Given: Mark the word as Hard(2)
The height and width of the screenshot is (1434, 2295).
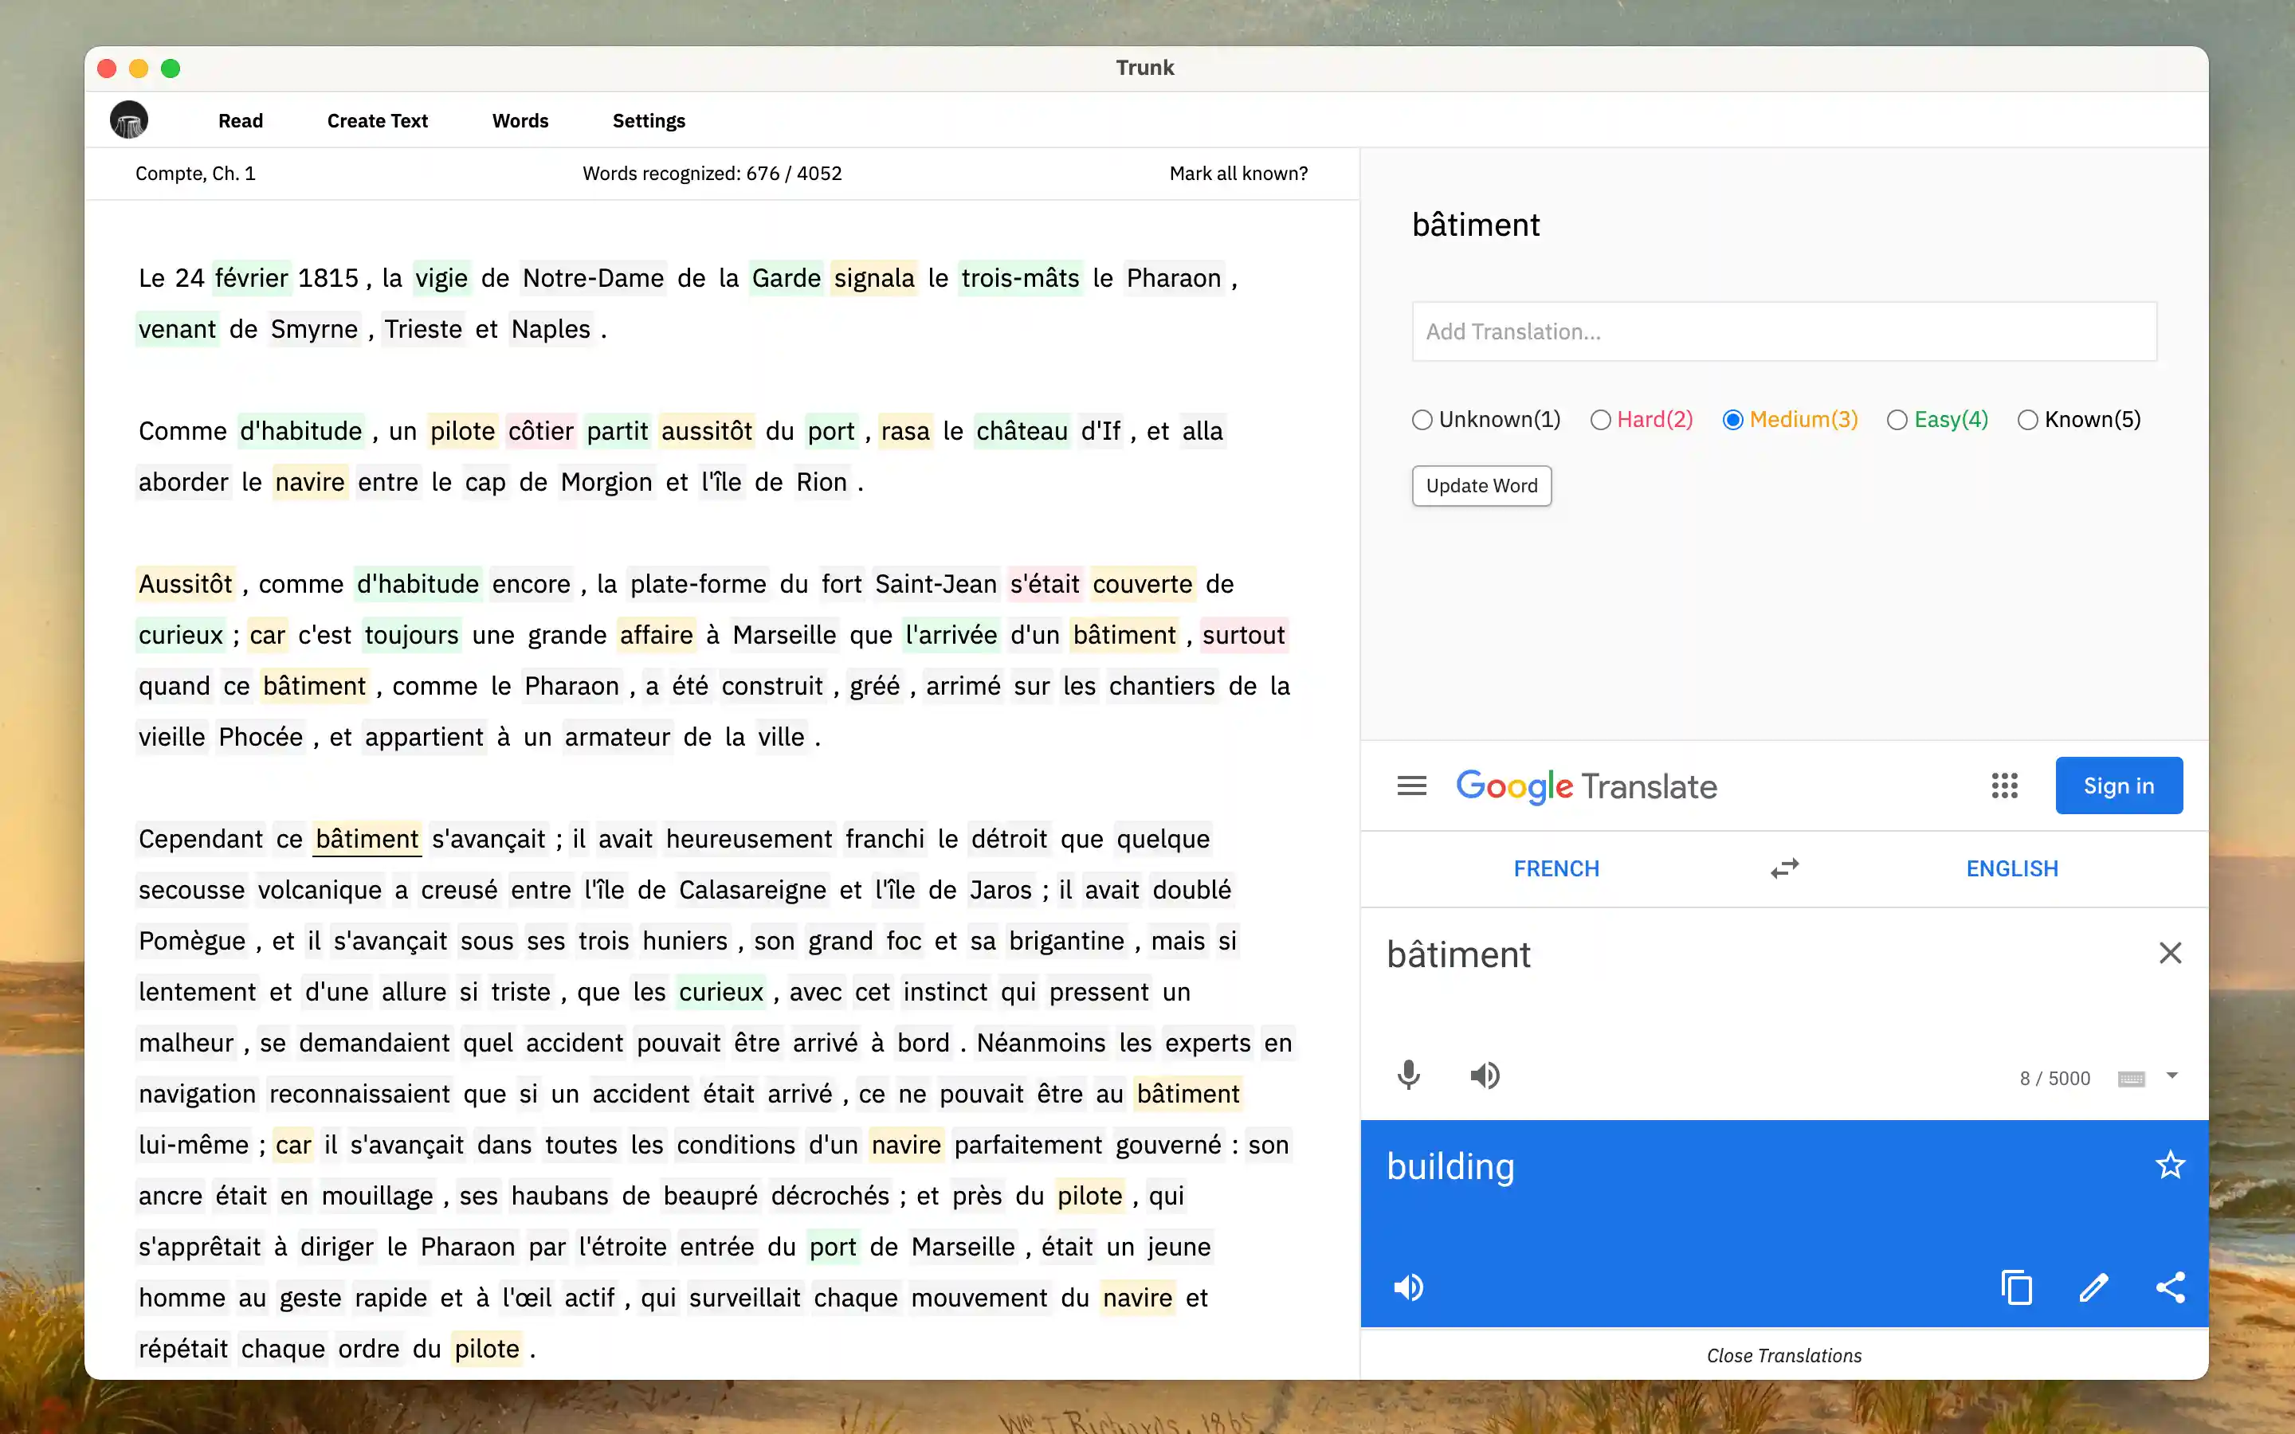Looking at the screenshot, I should [1601, 420].
